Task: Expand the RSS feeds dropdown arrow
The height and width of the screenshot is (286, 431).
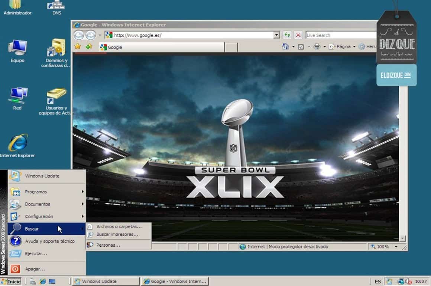Action: pos(309,47)
